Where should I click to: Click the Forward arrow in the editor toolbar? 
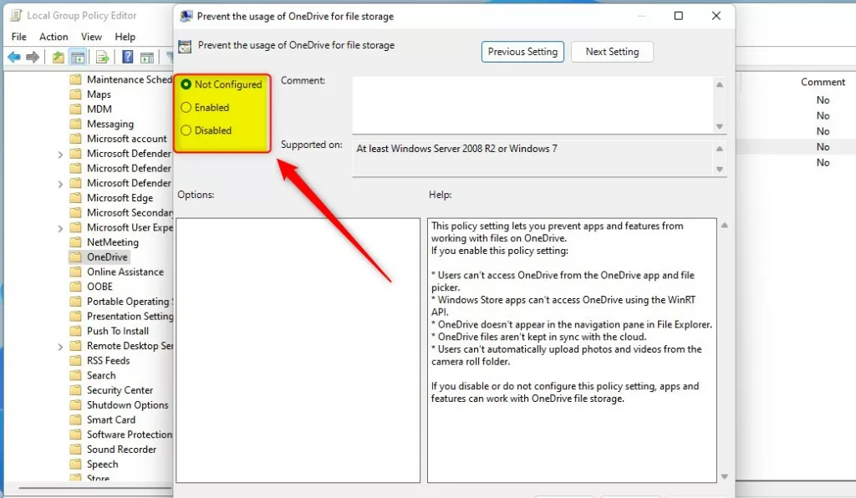pos(33,58)
